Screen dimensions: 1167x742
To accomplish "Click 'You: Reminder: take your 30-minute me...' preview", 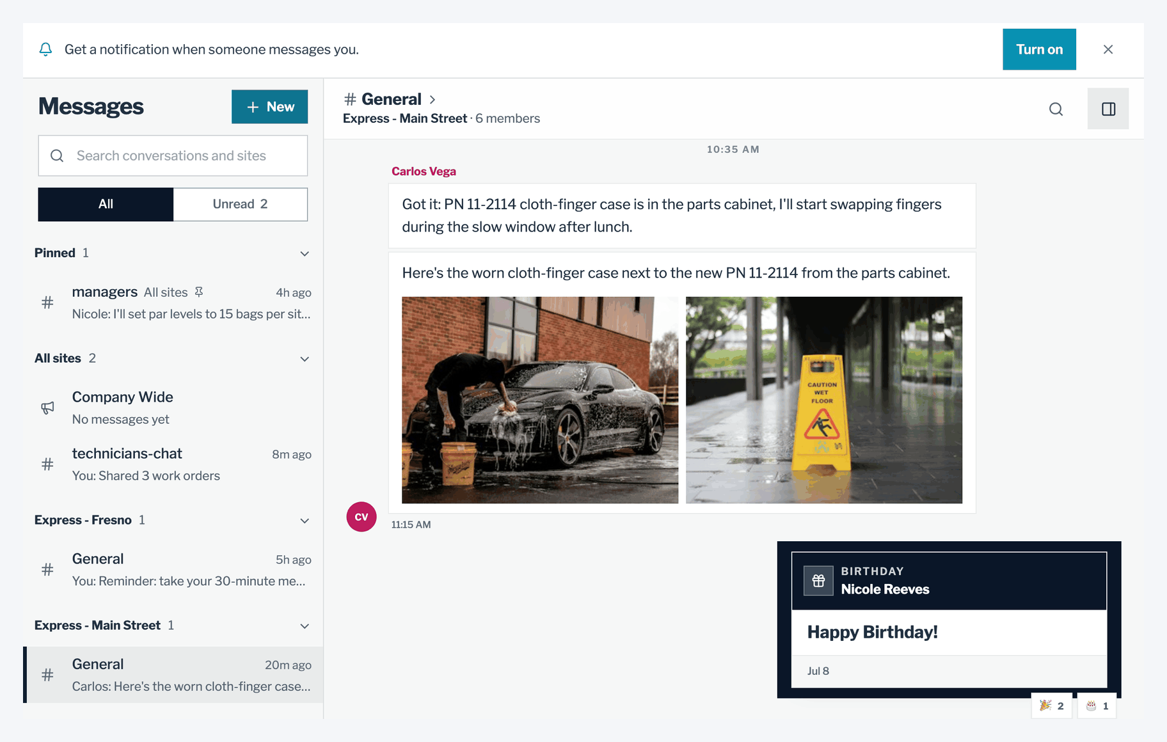I will (x=189, y=581).
